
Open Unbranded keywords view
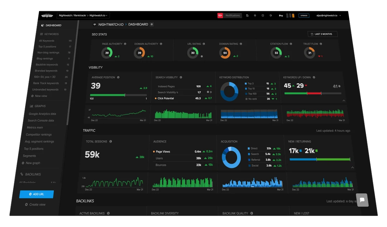(46, 90)
